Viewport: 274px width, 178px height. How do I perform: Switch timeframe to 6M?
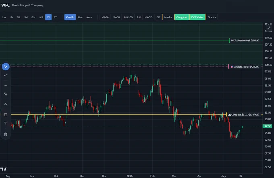tap(41, 17)
